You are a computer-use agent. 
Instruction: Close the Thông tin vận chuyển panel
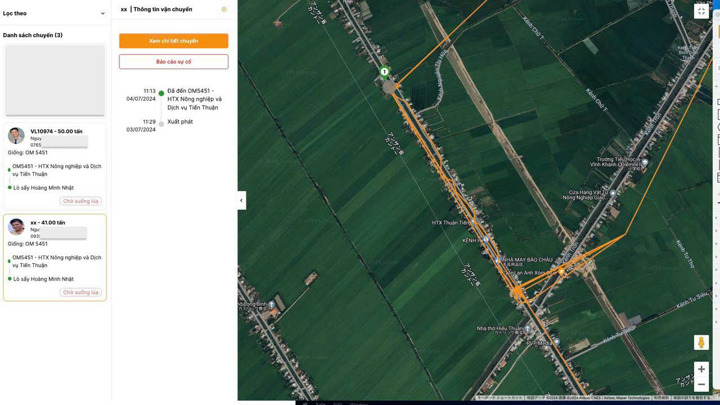point(224,10)
